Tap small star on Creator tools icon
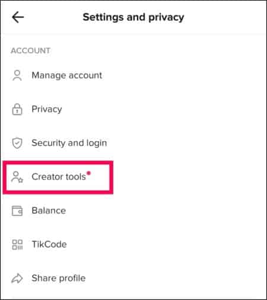The width and height of the screenshot is (267, 300). [x=21, y=180]
